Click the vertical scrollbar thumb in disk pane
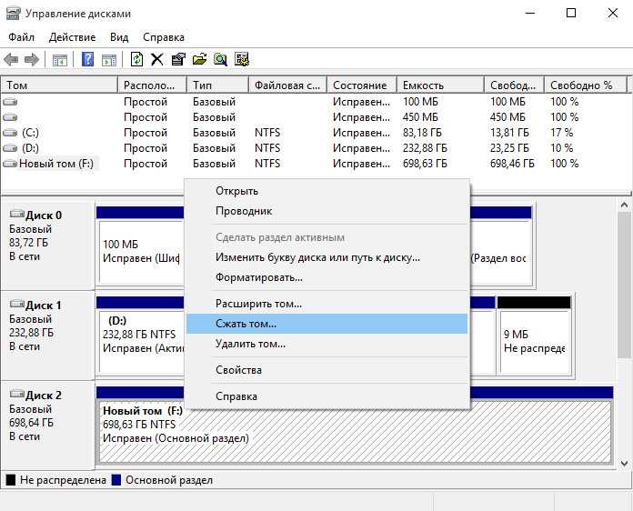The height and width of the screenshot is (511, 633). 624,285
